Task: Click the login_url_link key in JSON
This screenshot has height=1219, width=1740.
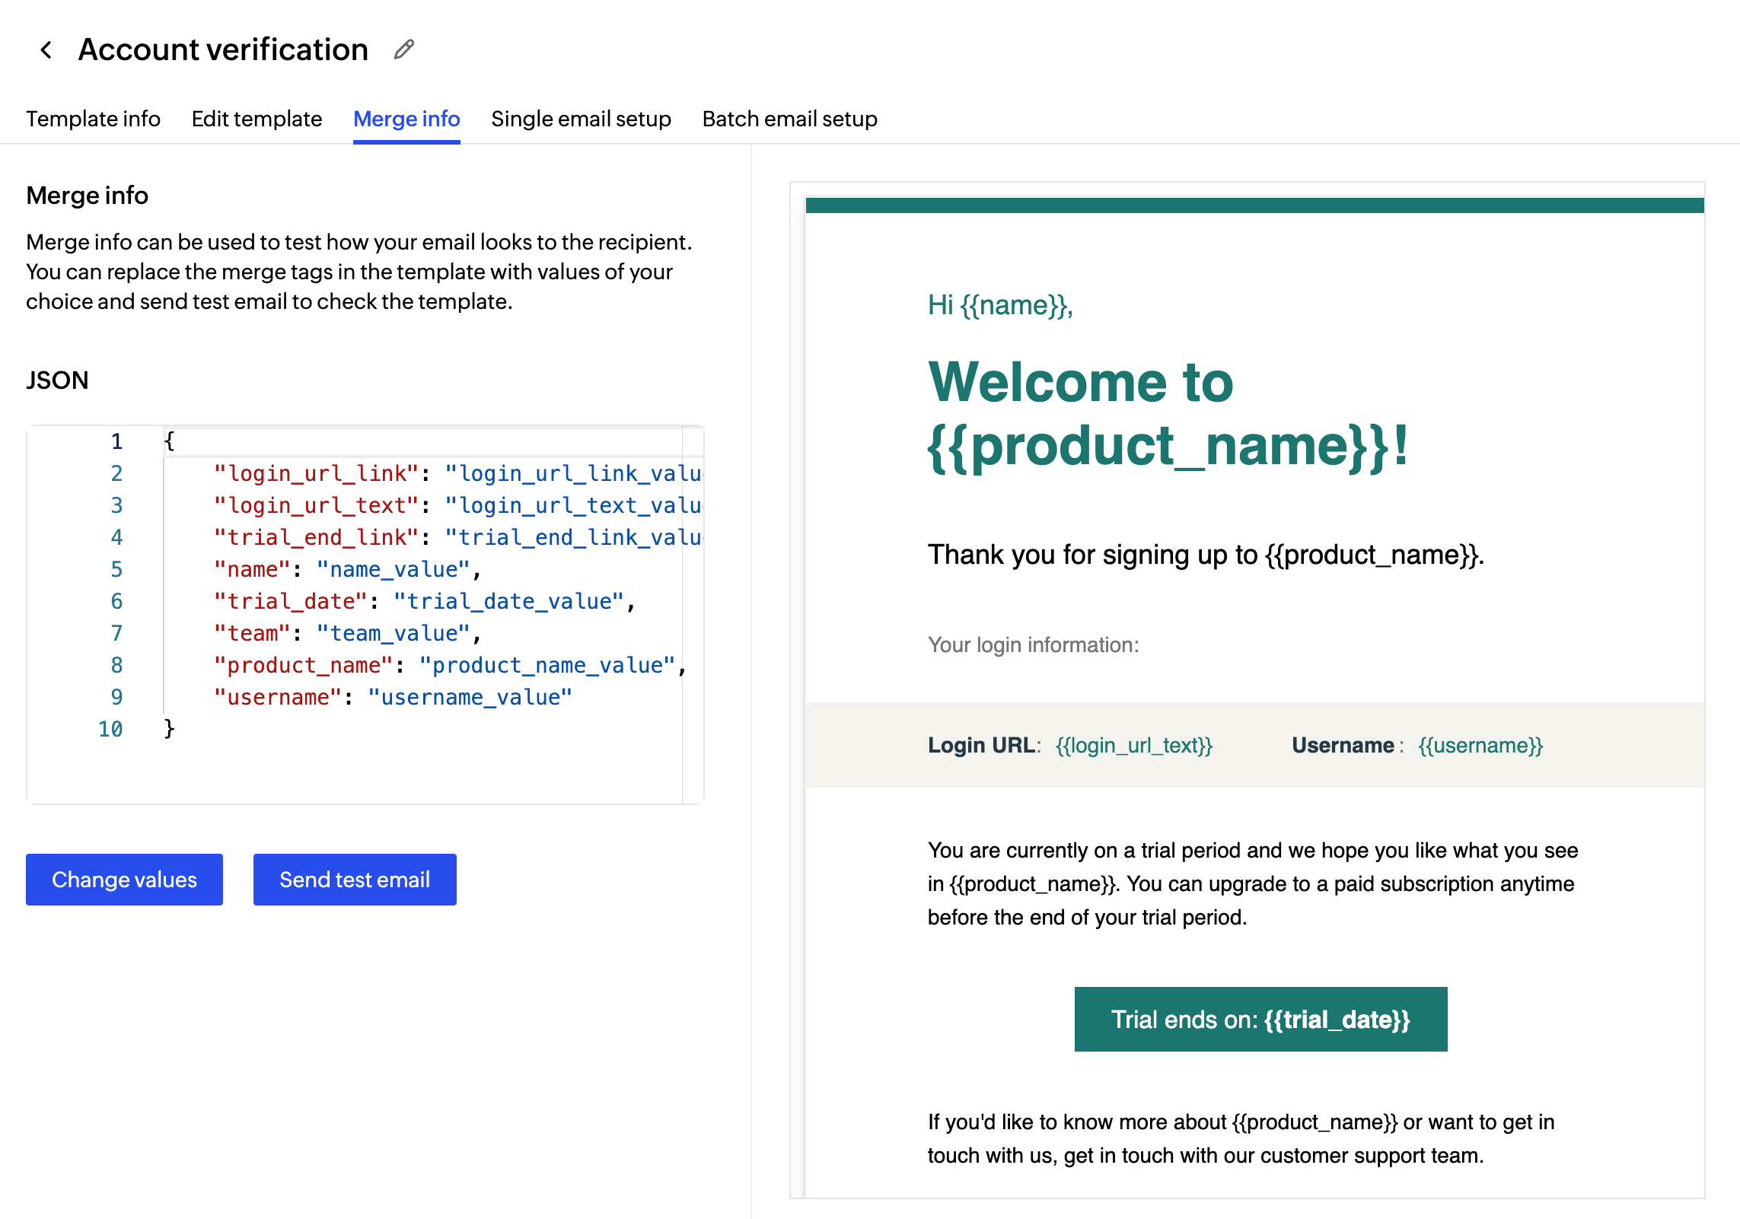Action: [316, 473]
